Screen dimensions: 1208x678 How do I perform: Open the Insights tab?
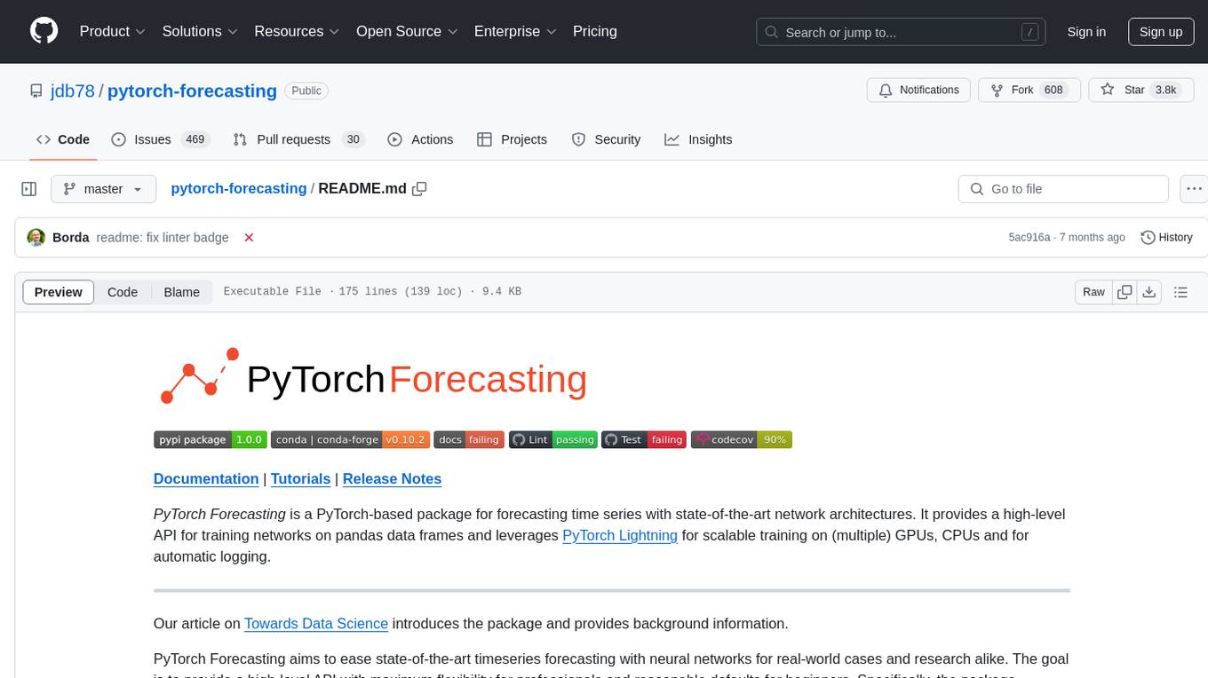(x=699, y=139)
